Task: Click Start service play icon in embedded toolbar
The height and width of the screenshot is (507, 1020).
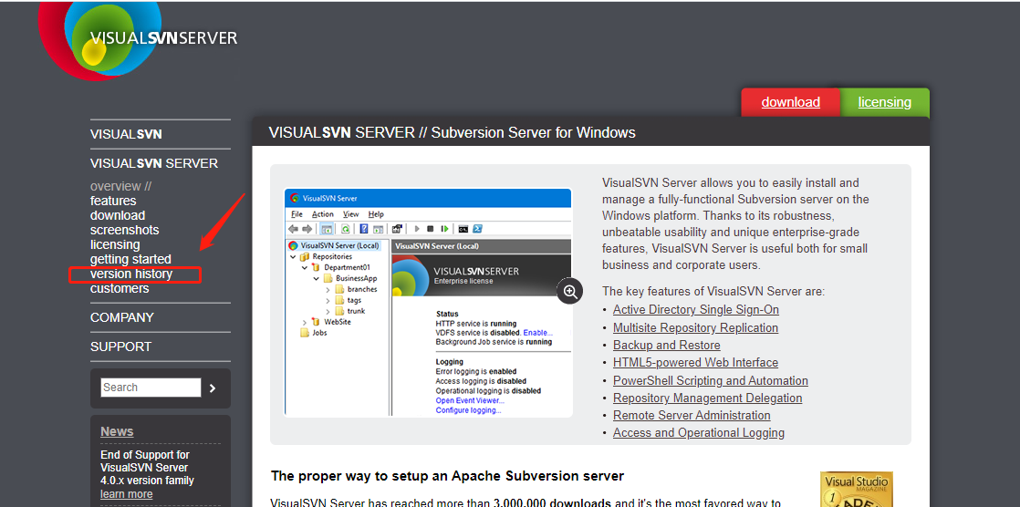Action: click(x=417, y=229)
